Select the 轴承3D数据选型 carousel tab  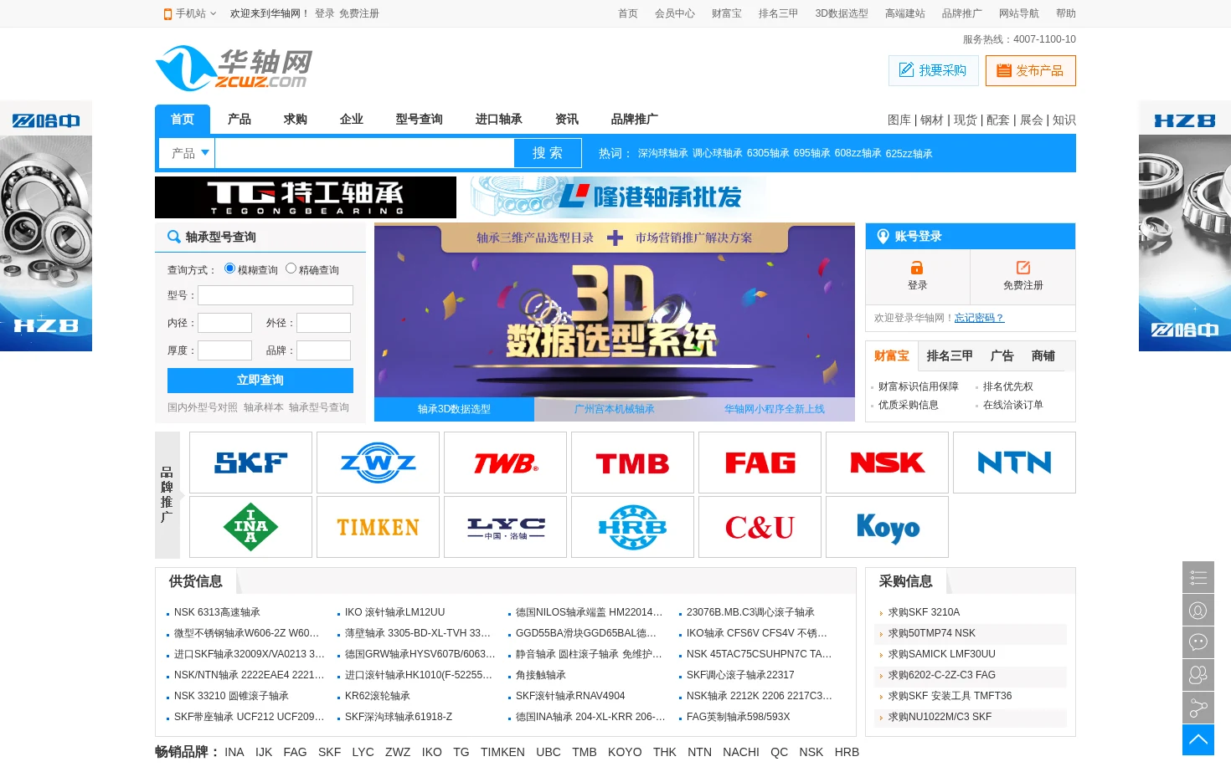pos(454,409)
